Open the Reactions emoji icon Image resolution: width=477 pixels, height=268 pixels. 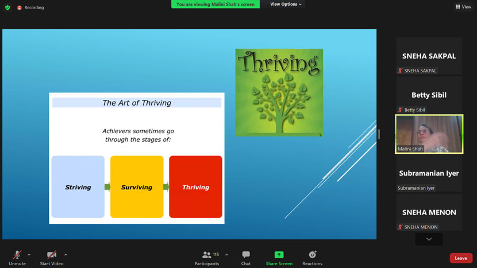coord(312,255)
